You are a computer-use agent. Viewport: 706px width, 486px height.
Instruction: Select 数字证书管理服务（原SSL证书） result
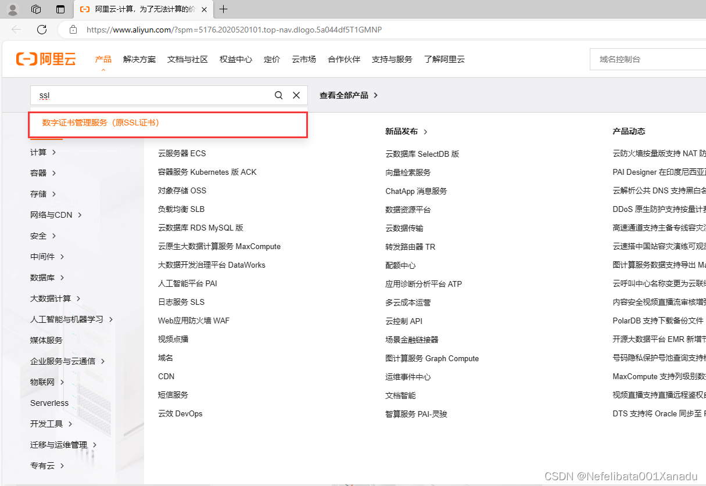168,123
